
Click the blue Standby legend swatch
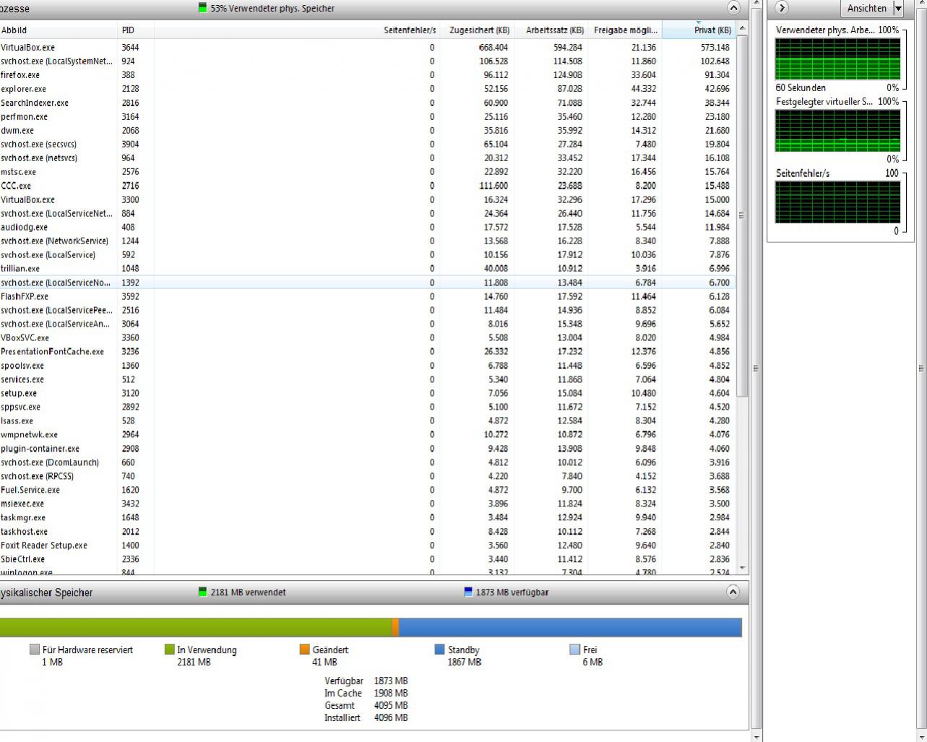pyautogui.click(x=439, y=650)
